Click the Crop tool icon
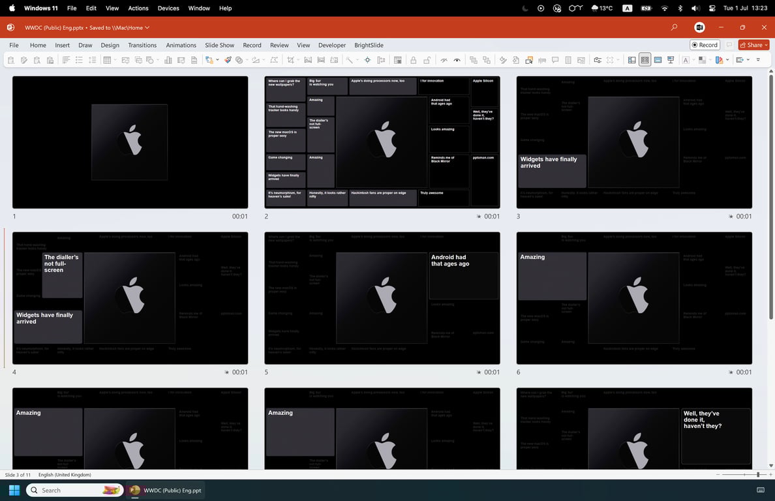775x501 pixels. pyautogui.click(x=291, y=60)
